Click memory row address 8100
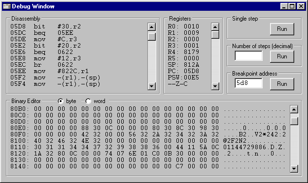Screen dimensions: 308x183 (19, 141)
